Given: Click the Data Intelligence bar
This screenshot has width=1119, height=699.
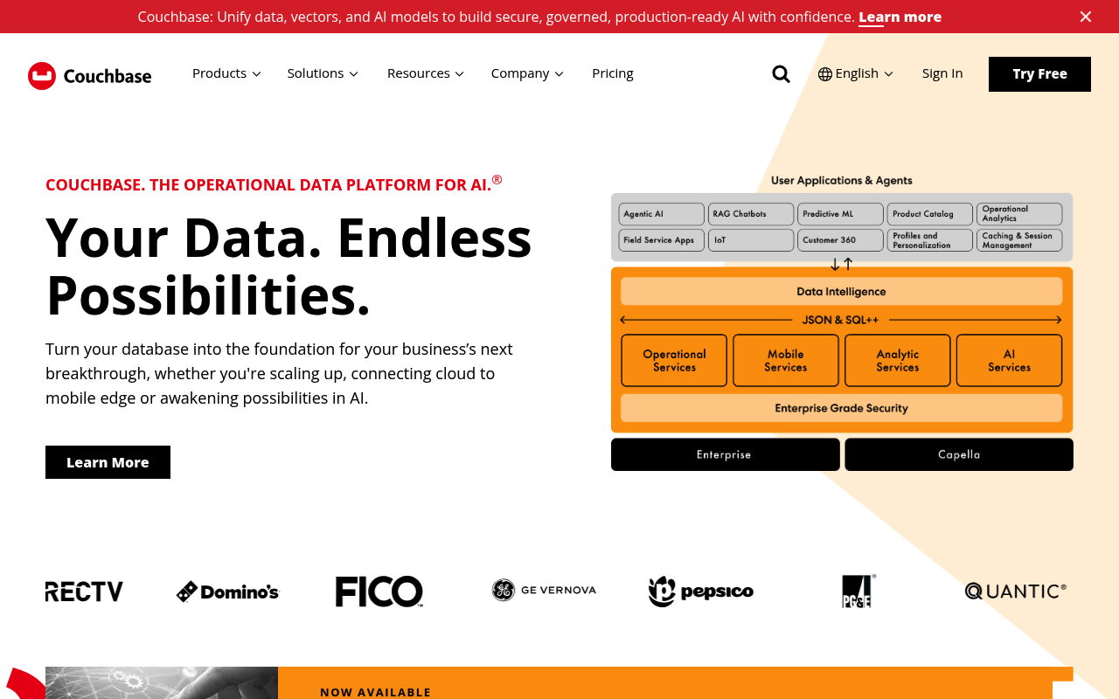Looking at the screenshot, I should click(842, 292).
